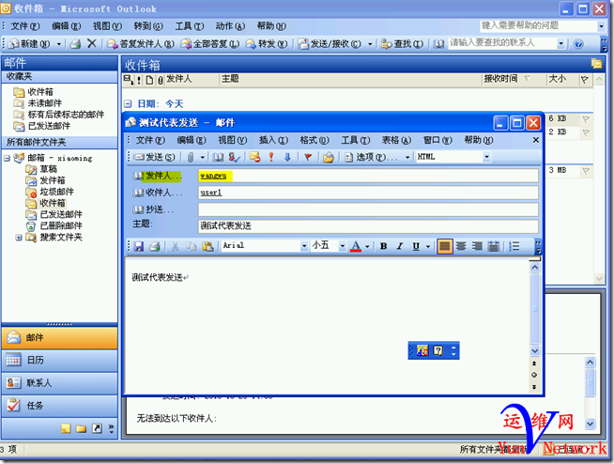Toggle Underline formatting
This screenshot has width=614, height=464.
(416, 246)
